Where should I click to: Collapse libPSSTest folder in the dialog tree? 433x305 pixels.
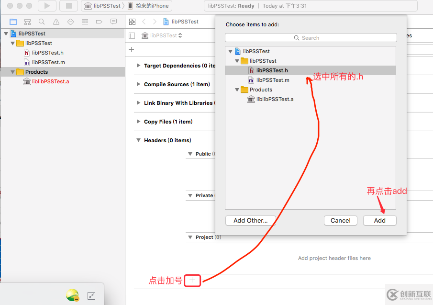point(237,61)
